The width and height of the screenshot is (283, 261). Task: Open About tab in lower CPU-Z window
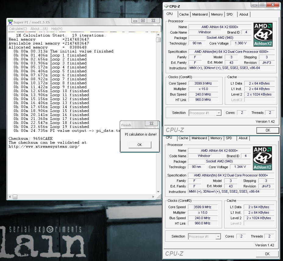(x=243, y=138)
